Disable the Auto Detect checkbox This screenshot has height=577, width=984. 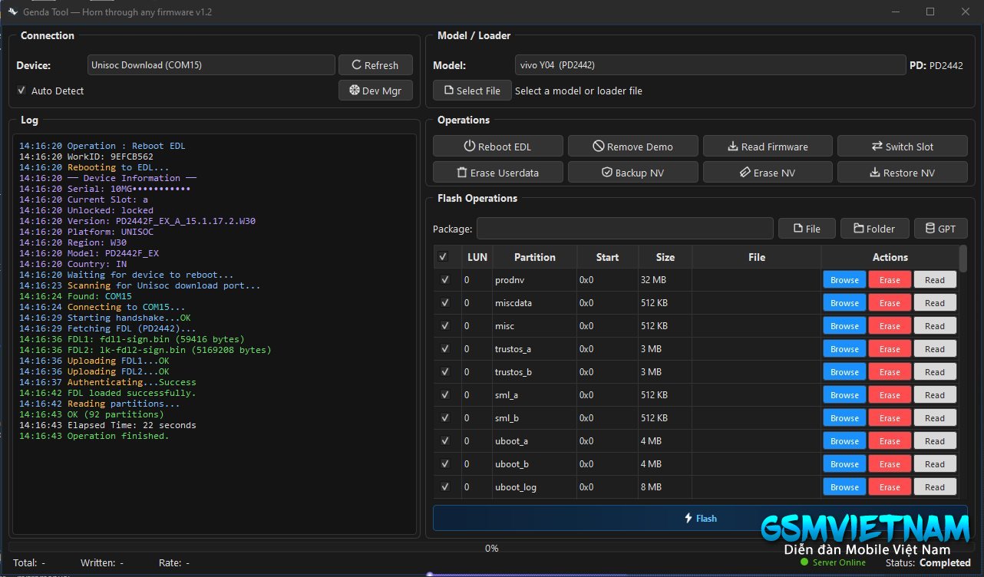point(21,91)
